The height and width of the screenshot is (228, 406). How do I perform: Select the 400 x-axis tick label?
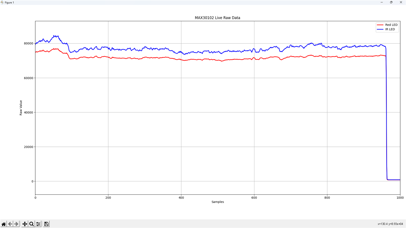(x=181, y=198)
